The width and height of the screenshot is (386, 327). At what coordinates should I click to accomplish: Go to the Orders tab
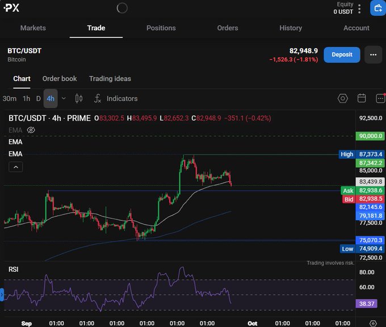coord(228,28)
